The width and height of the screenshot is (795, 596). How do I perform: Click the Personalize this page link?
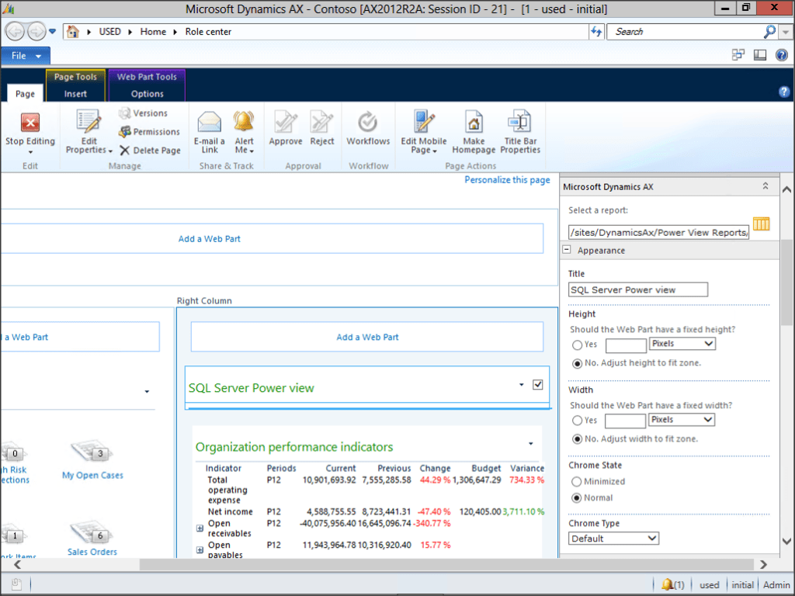[508, 179]
